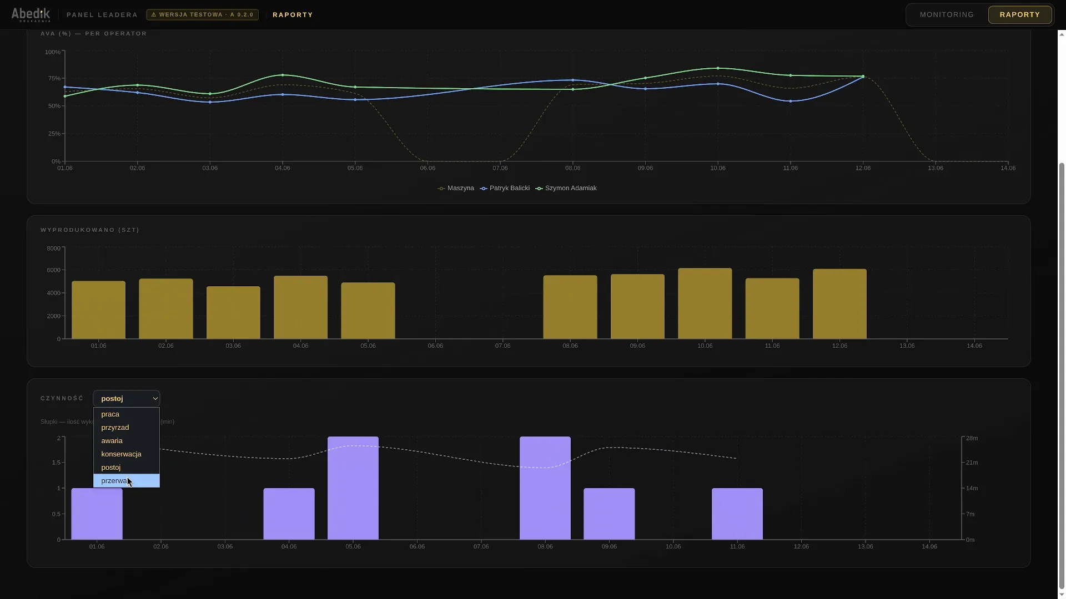1066x599 pixels.
Task: Click the Panel Leadera title
Action: click(x=102, y=14)
